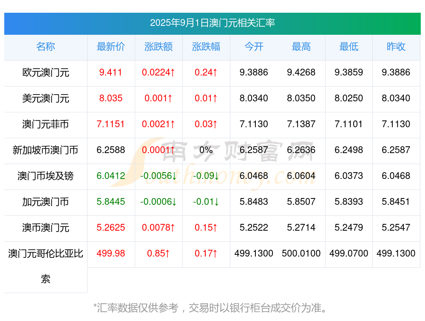The image size is (425, 321).
Task: Click change percent 0.03↑
Action: click(206, 124)
